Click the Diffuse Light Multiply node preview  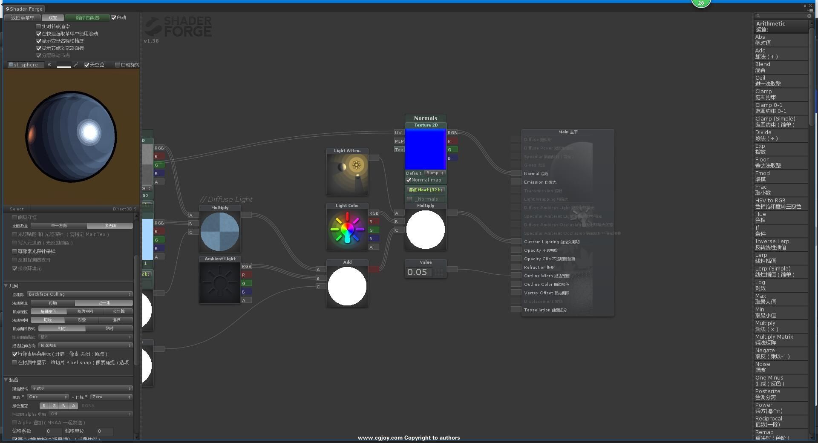220,232
